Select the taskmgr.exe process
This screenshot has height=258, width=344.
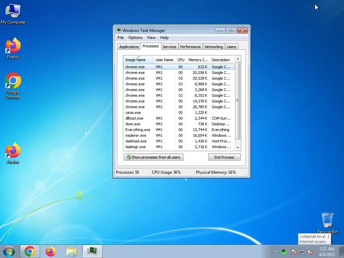pyautogui.click(x=179, y=146)
